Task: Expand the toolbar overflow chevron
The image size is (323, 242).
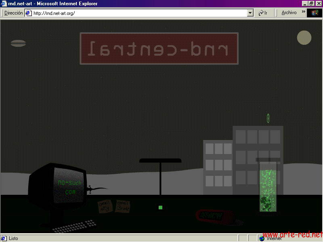Action: tap(303, 12)
